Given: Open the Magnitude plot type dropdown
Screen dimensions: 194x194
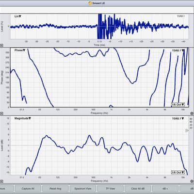Looking at the screenshot, I should 23,118.
